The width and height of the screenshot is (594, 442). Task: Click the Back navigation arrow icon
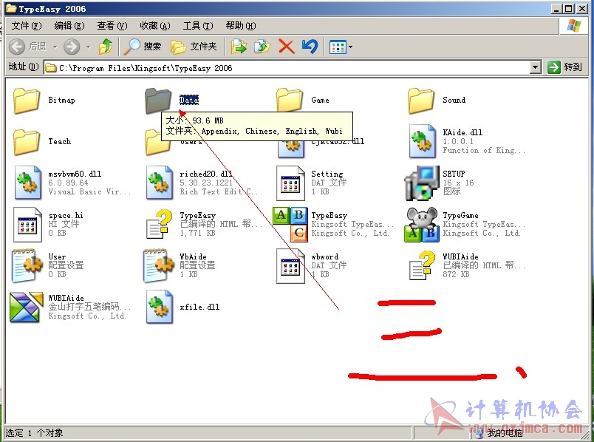point(17,47)
